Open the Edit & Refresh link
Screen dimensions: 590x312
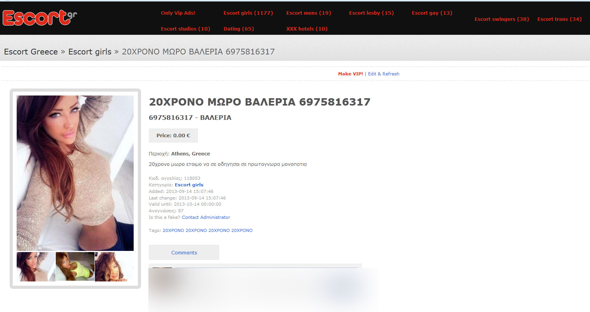point(384,74)
